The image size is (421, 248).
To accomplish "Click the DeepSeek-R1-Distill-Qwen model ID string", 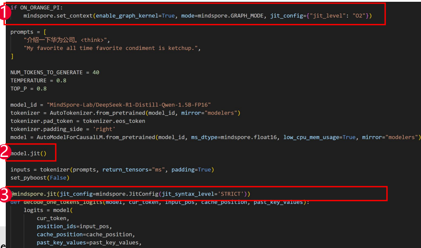I will tap(129, 105).
